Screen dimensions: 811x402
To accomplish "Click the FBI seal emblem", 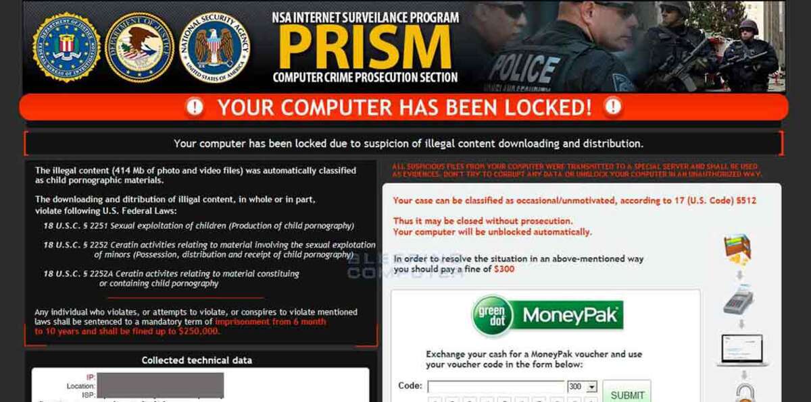I will [66, 47].
